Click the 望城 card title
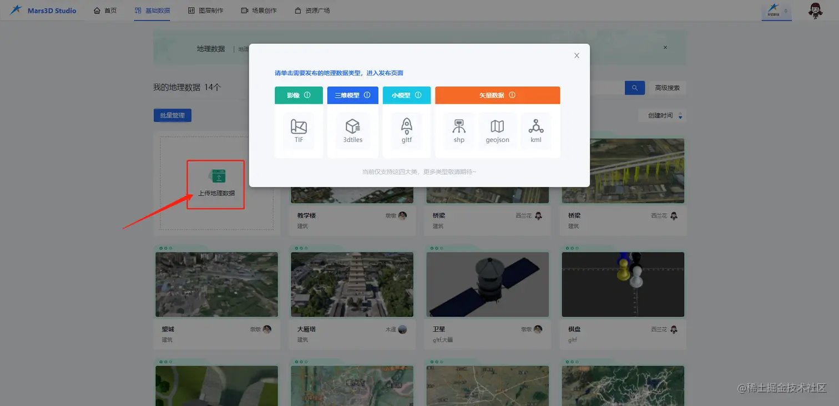 [168, 329]
